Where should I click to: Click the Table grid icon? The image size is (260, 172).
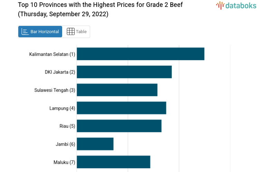pos(70,31)
